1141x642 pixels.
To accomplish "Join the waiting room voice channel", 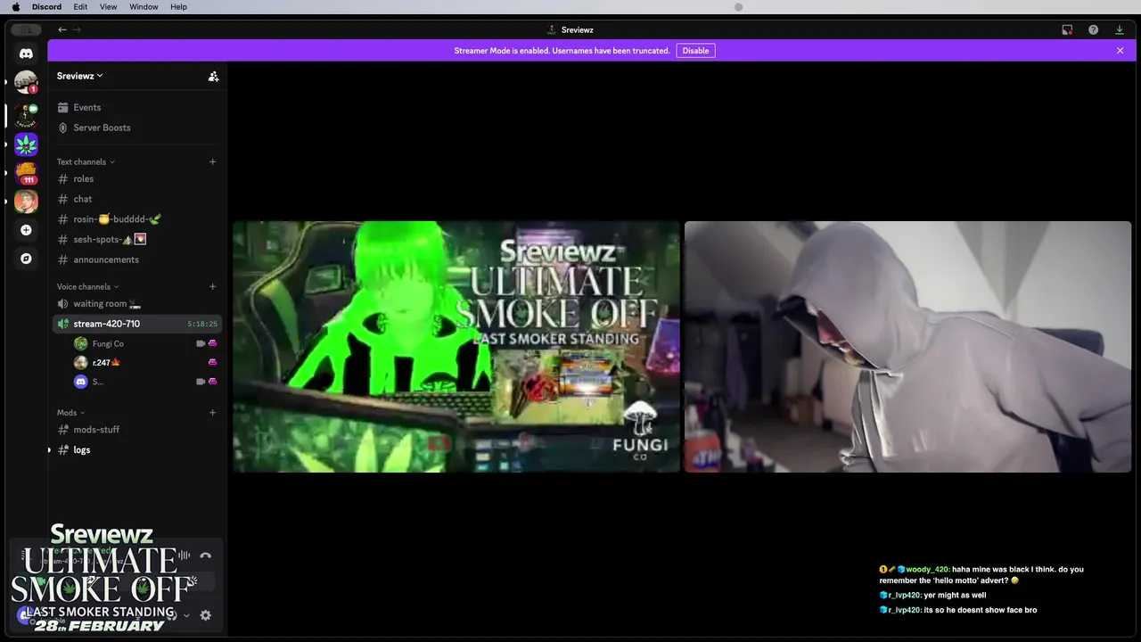I will coord(137,304).
